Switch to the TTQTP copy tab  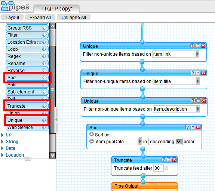point(56,9)
